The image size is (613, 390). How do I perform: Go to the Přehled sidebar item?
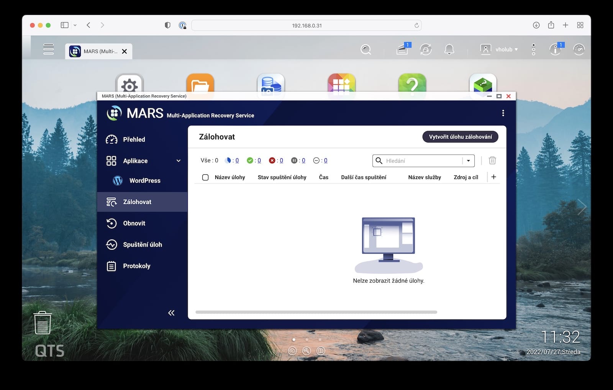point(134,139)
